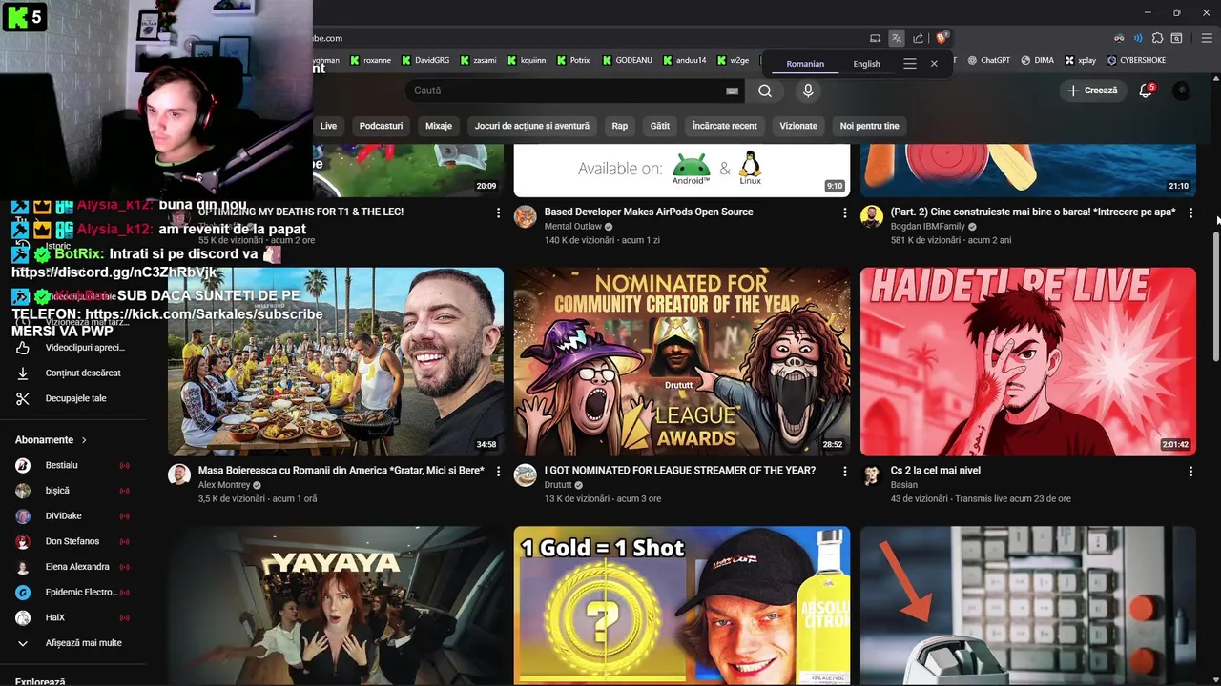1221x686 pixels.
Task: Open more options for Masa Boiereasca video
Action: 498,471
